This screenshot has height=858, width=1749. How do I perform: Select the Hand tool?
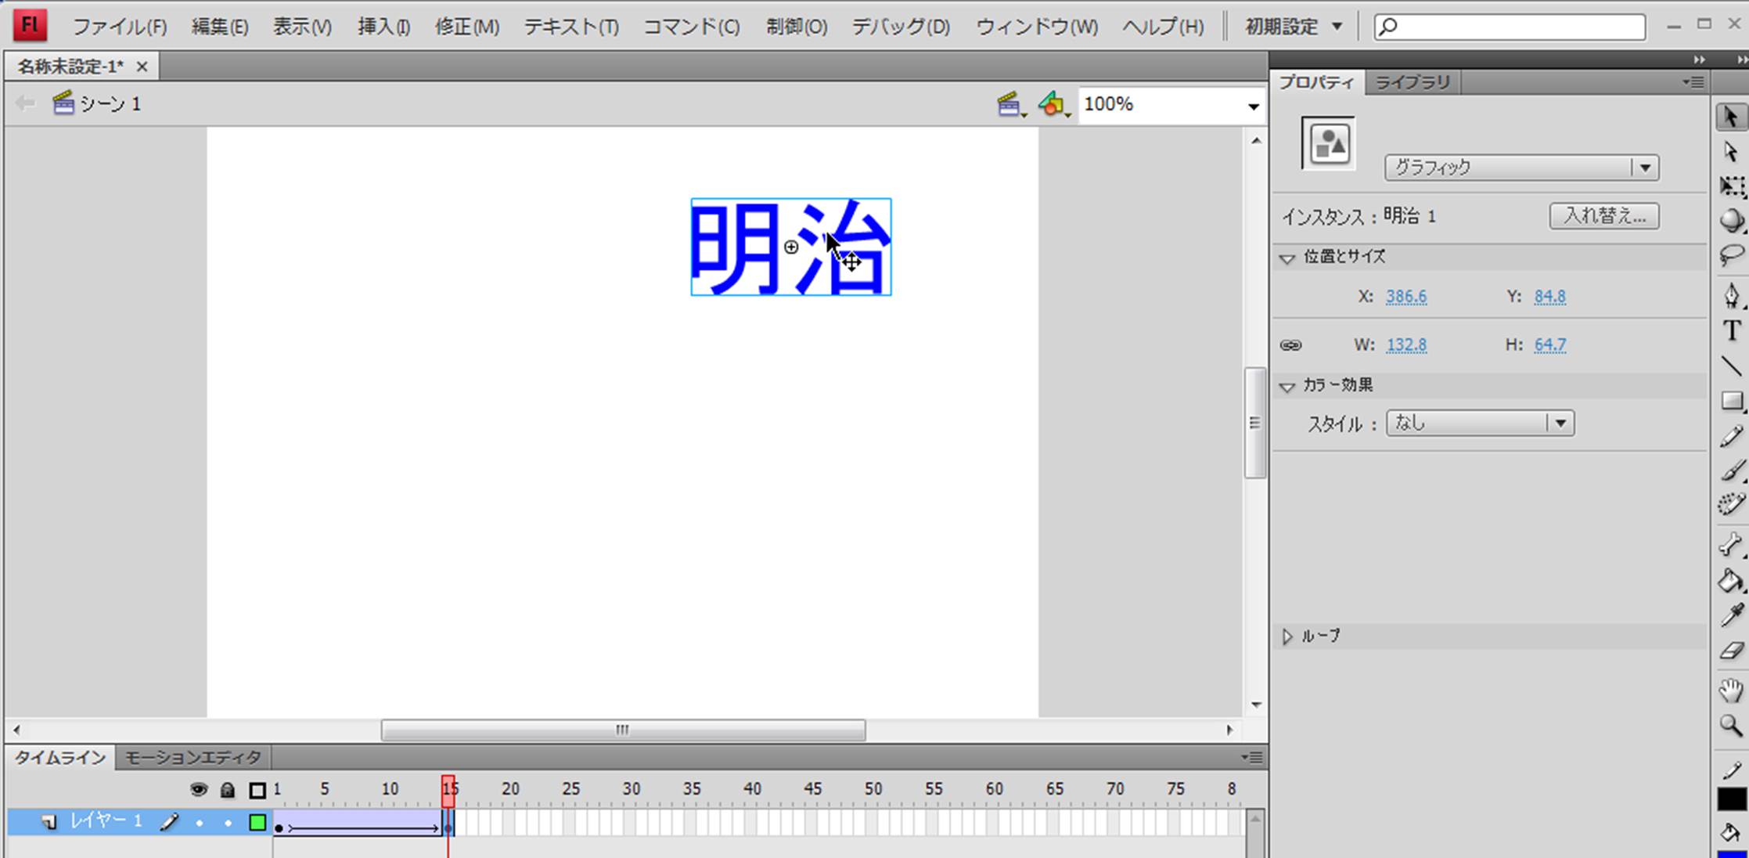click(1730, 690)
